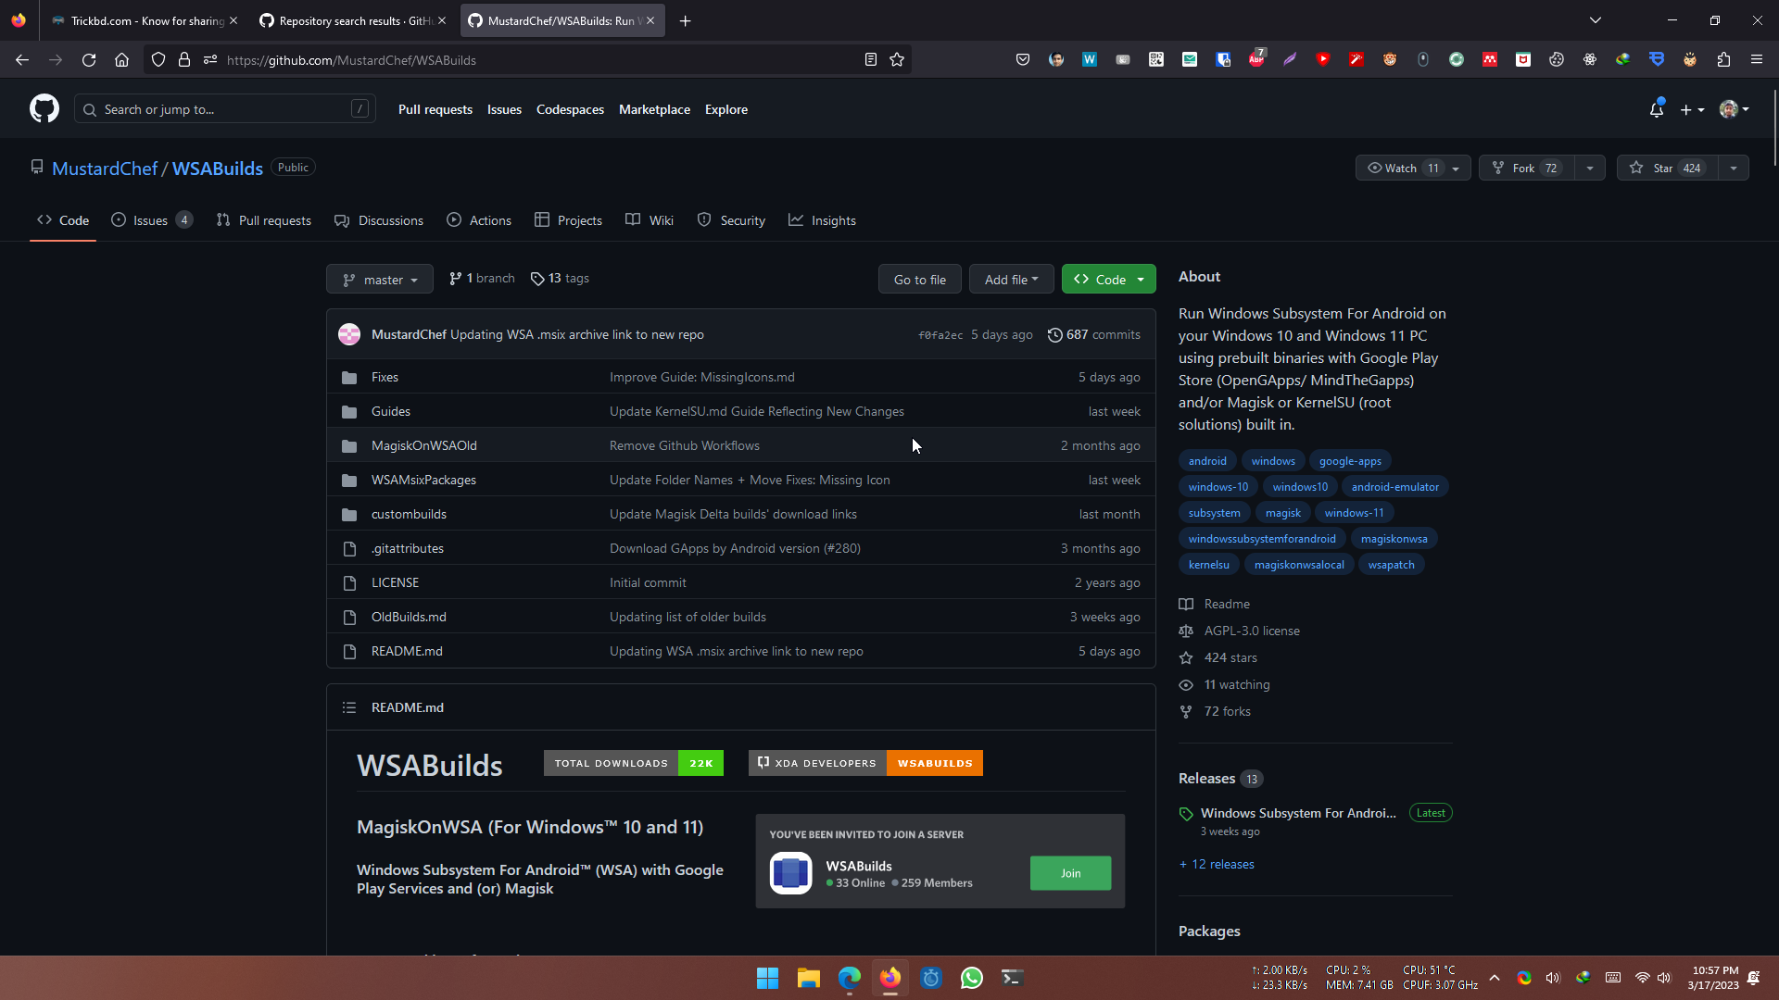Open the Add file dropdown

point(1011,280)
